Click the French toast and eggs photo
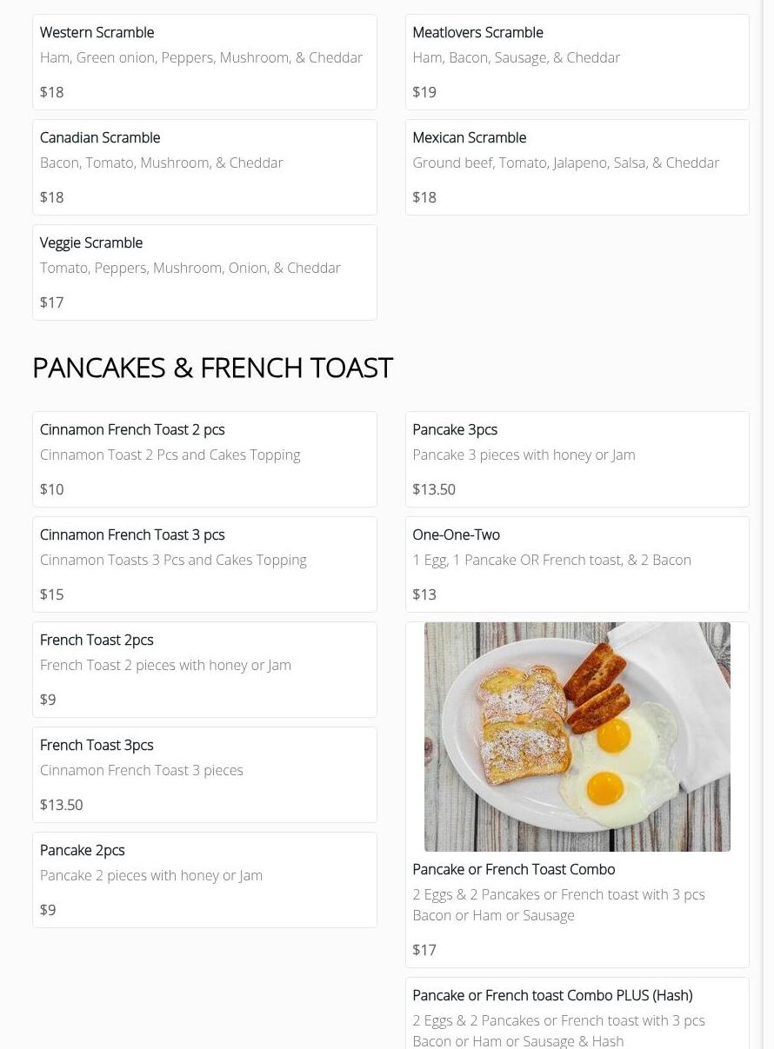 tap(577, 736)
